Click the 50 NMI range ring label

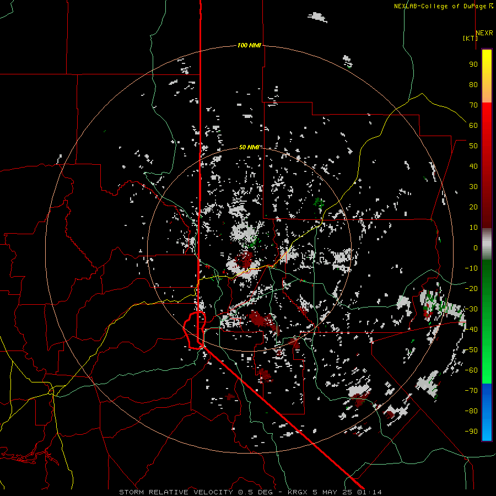click(249, 147)
